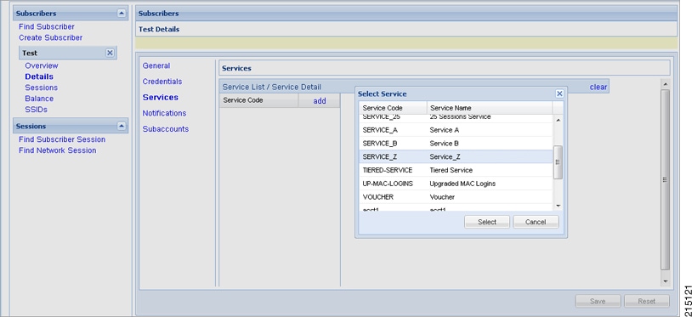Click the clear link

pos(598,87)
